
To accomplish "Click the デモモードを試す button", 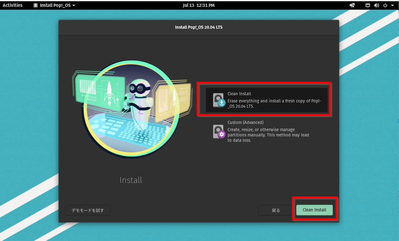I will [88, 210].
